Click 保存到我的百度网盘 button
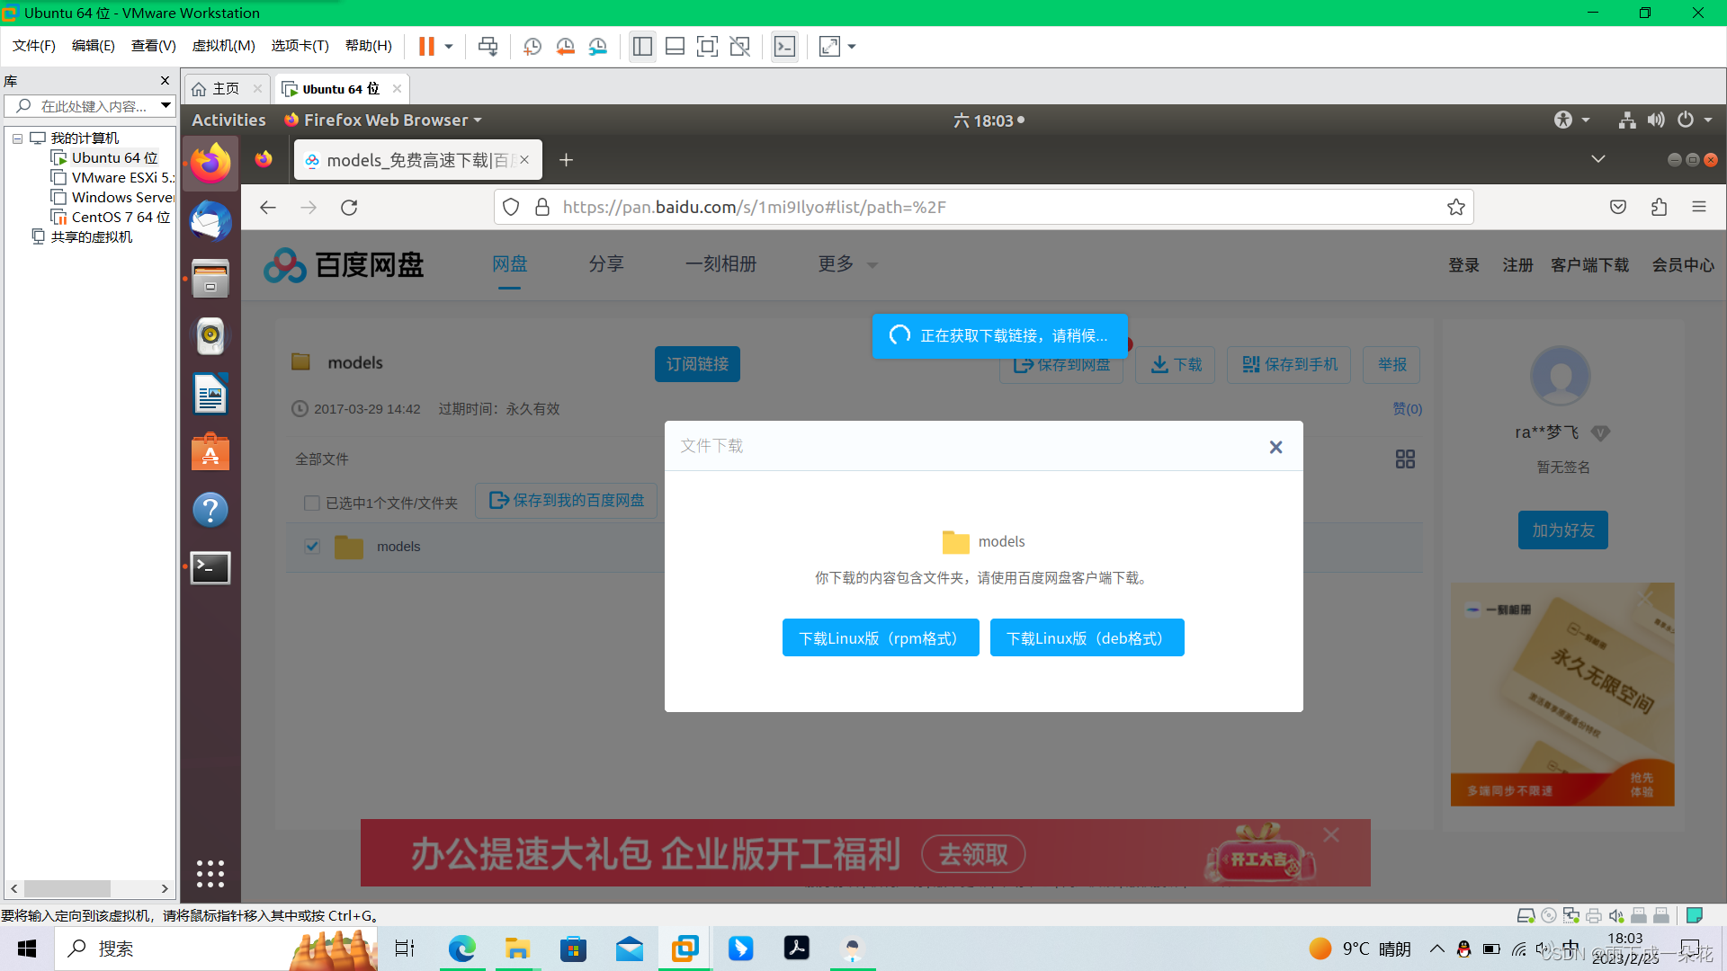The width and height of the screenshot is (1727, 971). (567, 500)
